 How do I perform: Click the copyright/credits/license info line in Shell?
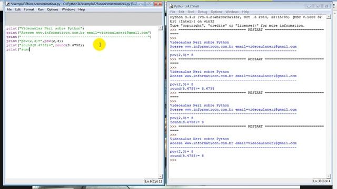coord(237,26)
